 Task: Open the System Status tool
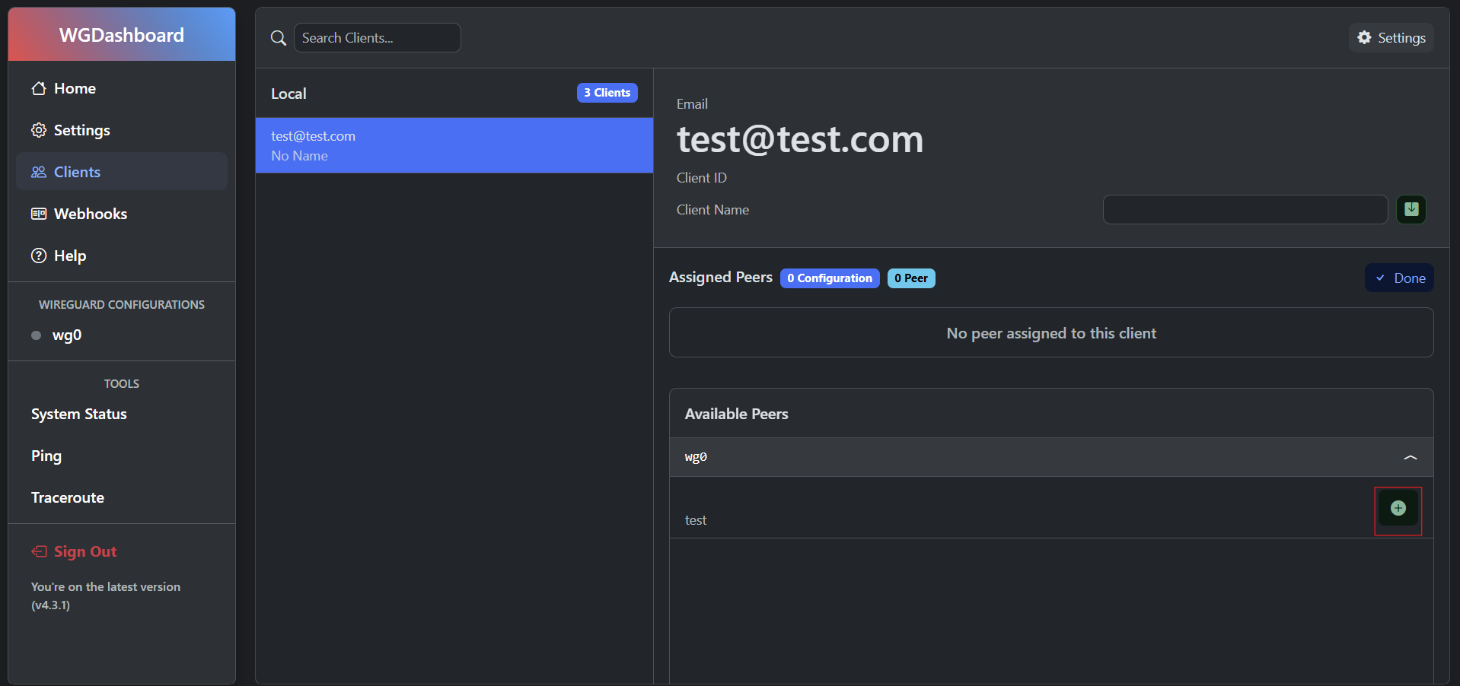(79, 414)
